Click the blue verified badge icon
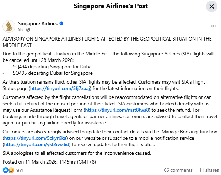The width and height of the screenshot is (221, 175). coord(61,24)
